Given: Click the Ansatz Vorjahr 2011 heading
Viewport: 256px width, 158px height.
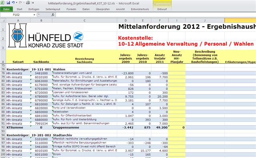Looking at the screenshot, I should (x=160, y=58).
